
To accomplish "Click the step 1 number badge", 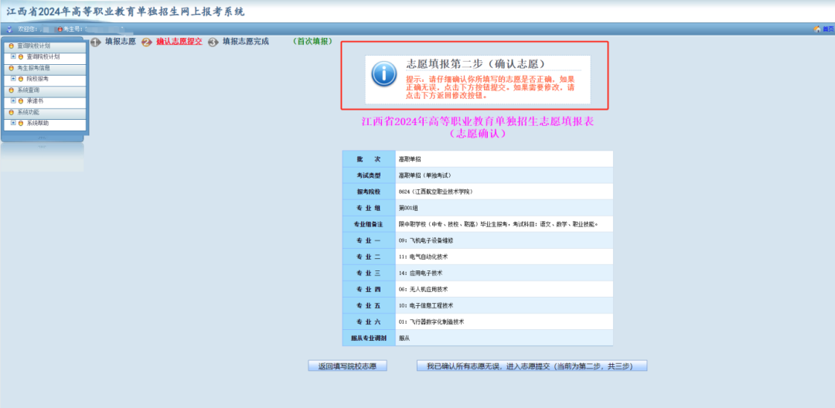I will pyautogui.click(x=96, y=42).
